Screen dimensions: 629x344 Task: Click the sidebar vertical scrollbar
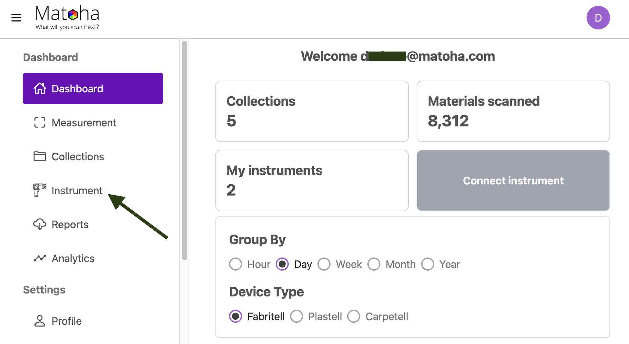tap(184, 151)
